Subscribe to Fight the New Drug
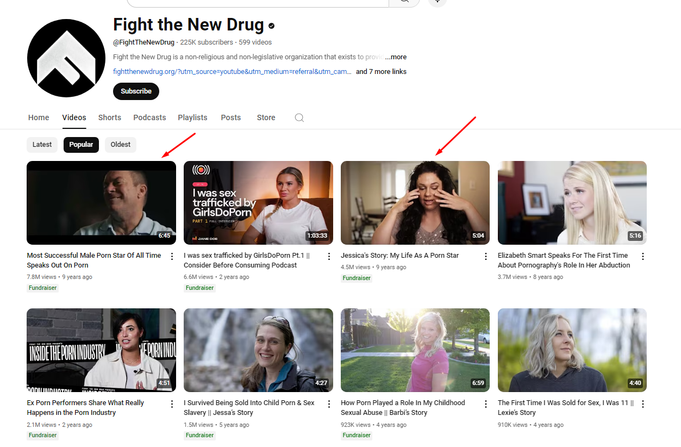 136,91
